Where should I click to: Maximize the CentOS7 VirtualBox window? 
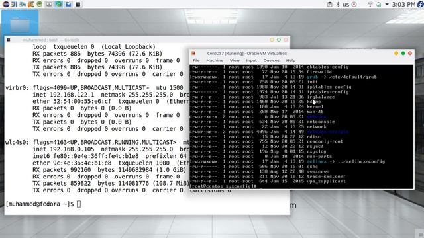click(403, 53)
